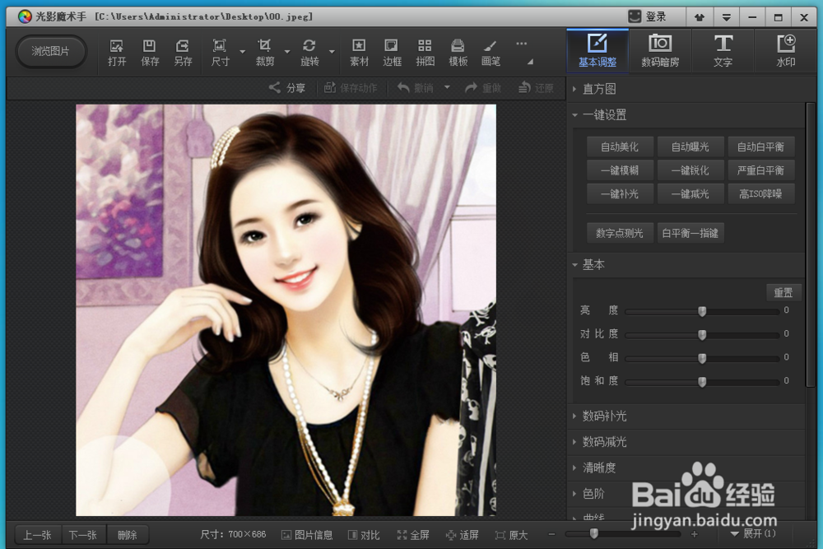Click 原大 original size
Image resolution: width=823 pixels, height=549 pixels.
pos(511,535)
